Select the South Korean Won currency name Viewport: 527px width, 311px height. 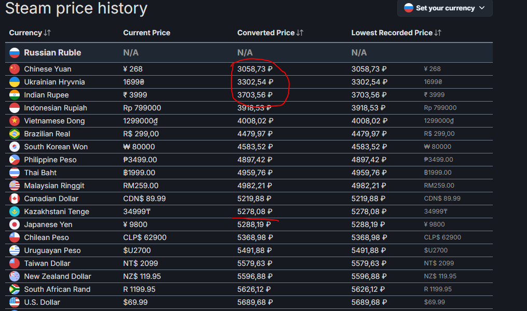point(56,147)
